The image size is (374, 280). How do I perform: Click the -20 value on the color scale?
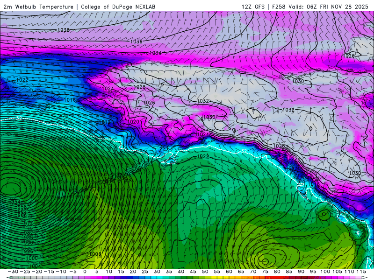[x=37, y=272]
